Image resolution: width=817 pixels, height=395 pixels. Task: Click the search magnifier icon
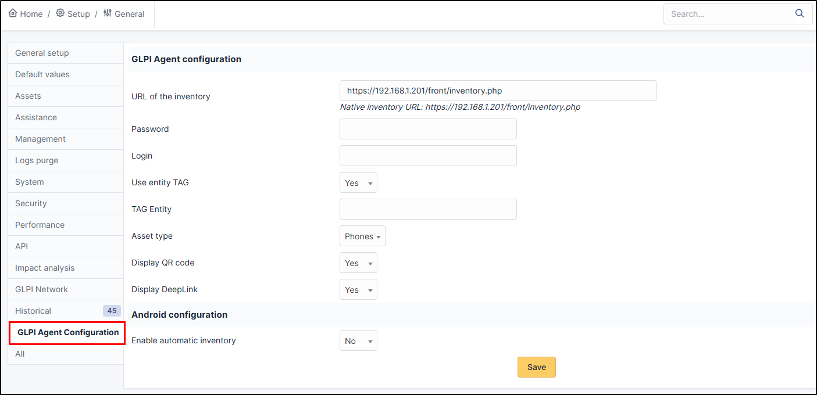pos(800,14)
